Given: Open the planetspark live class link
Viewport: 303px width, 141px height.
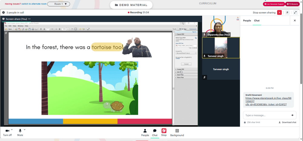Looking at the screenshot, I should tap(268, 101).
